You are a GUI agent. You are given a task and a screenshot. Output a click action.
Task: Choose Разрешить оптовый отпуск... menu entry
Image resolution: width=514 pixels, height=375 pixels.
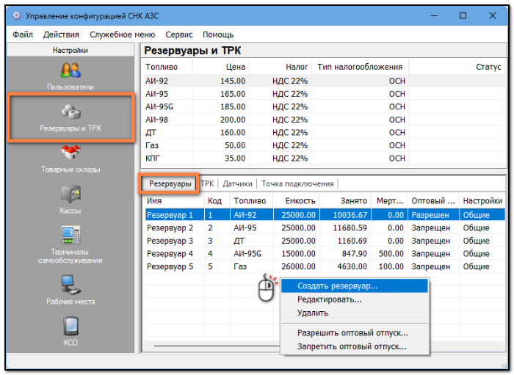[355, 333]
